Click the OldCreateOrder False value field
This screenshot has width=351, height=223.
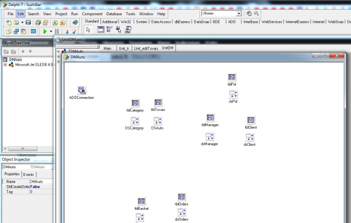[x=41, y=187]
